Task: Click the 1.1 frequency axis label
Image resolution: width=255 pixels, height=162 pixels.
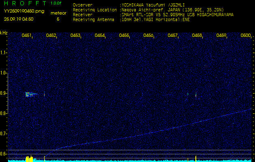Action: click(4, 53)
